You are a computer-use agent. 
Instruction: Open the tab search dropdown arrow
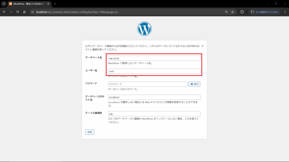4,4
